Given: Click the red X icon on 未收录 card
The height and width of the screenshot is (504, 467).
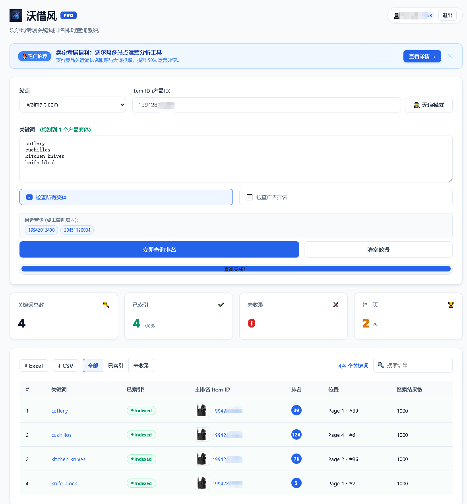Looking at the screenshot, I should coord(336,305).
